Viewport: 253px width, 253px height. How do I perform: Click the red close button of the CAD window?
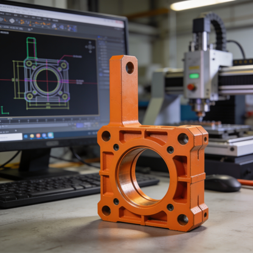pyautogui.click(x=119, y=23)
